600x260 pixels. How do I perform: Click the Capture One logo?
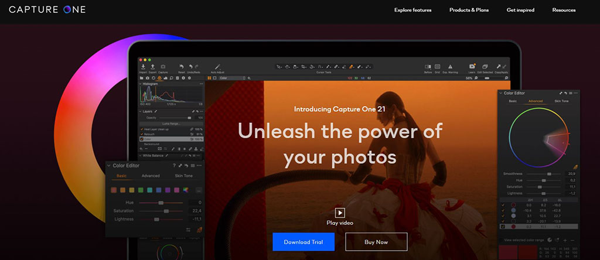47,9
